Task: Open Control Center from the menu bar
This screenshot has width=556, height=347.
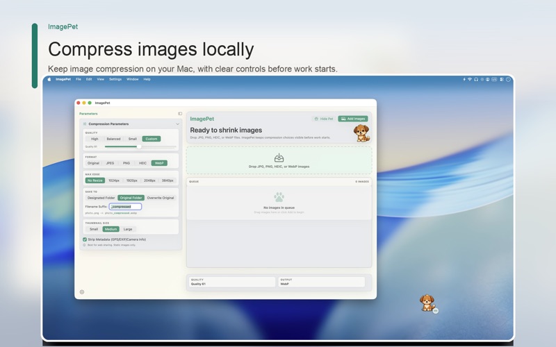Action: tap(501, 79)
